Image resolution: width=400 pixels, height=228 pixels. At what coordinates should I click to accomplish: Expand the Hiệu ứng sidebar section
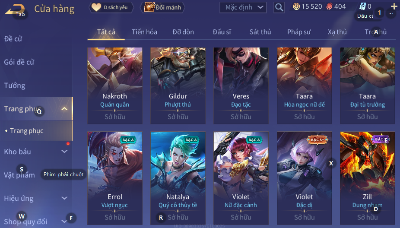[64, 198]
